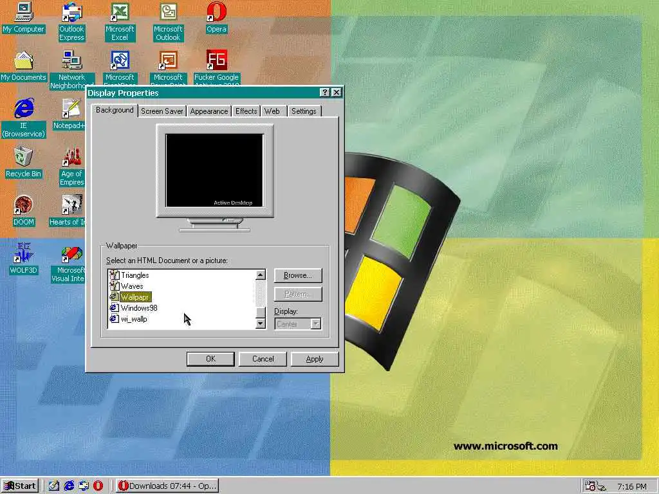Viewport: 659px width, 494px height.
Task: Click Show Desktop quick launch icon
Action: pyautogui.click(x=54, y=486)
